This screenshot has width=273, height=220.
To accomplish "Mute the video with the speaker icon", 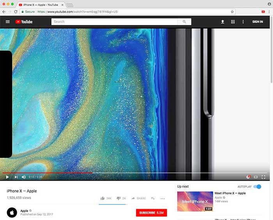I will pyautogui.click(x=23, y=177).
